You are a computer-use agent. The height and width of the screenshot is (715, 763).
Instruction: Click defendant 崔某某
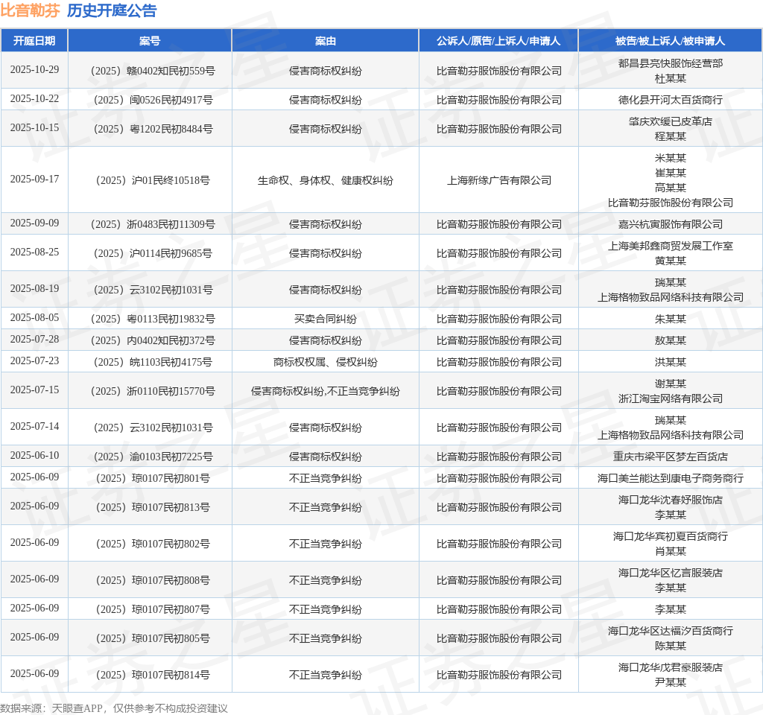(x=670, y=173)
